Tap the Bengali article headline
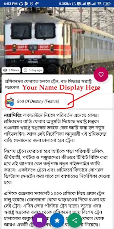Viewport: 114px width, 229px height. [x=48, y=84]
